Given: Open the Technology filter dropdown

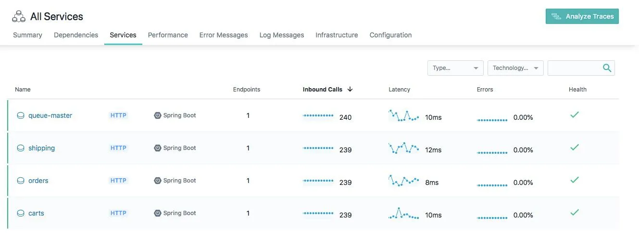Looking at the screenshot, I should click(x=515, y=68).
